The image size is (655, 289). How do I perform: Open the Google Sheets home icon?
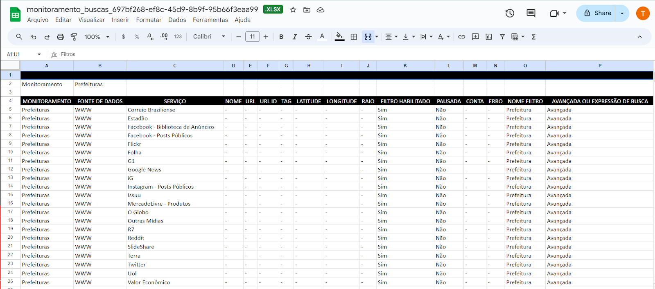(15, 15)
